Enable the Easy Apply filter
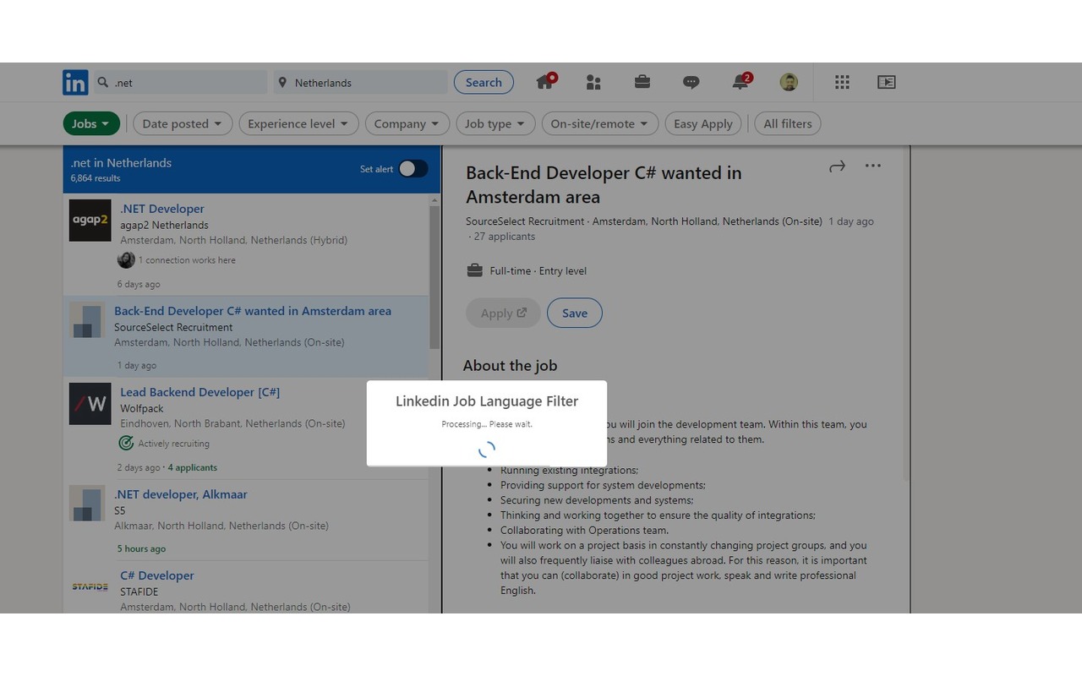Screen dimensions: 1082x676 click(703, 123)
